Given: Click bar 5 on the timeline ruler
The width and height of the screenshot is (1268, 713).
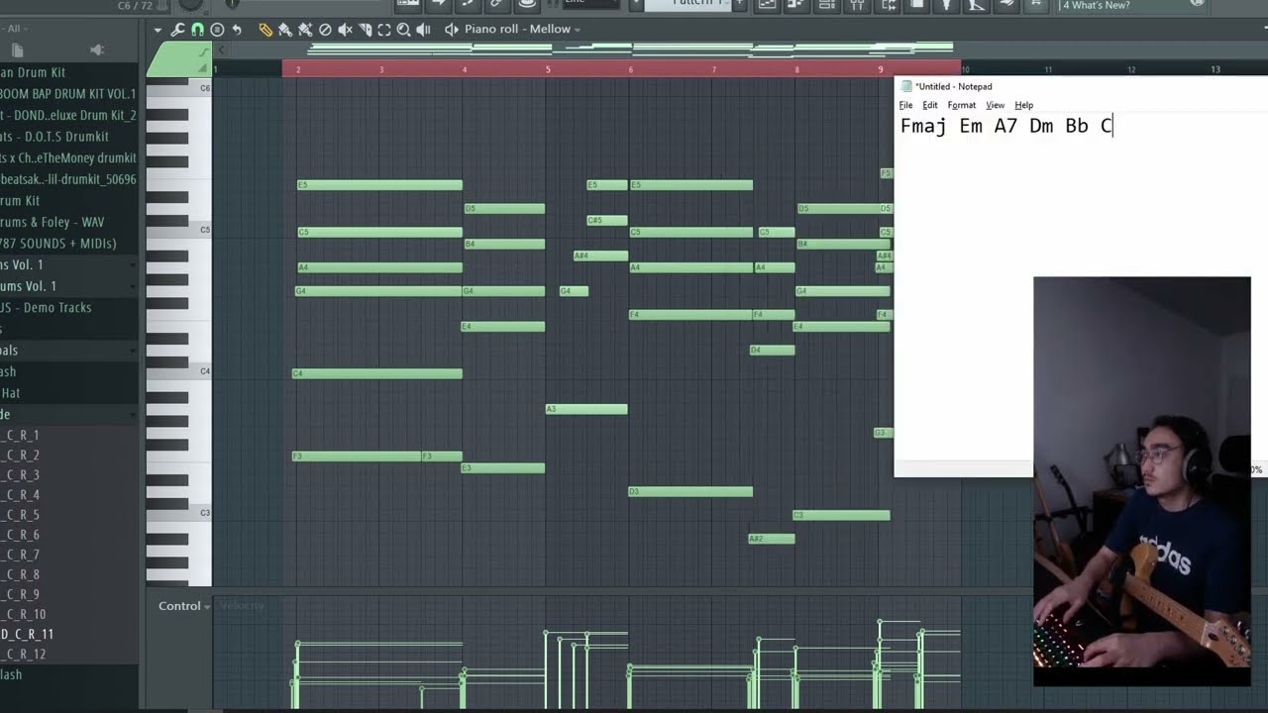Looking at the screenshot, I should point(548,69).
